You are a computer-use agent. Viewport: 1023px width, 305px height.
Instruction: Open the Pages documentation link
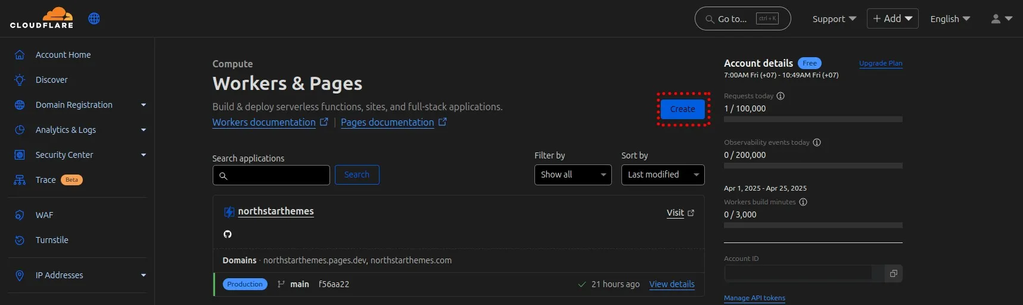pos(387,122)
